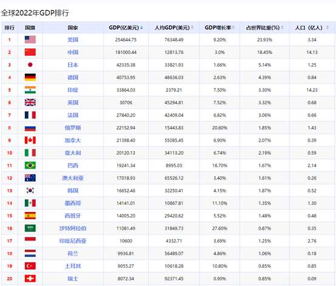
Task: Click the Netherlands flag icon
Action: click(30, 253)
